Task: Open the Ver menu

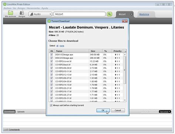Action: tap(14, 8)
